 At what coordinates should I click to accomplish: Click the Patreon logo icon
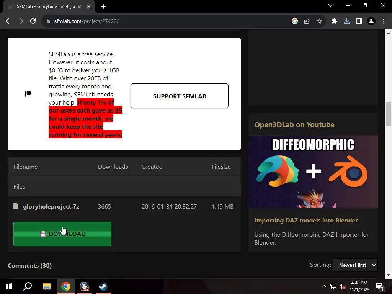[x=28, y=93]
